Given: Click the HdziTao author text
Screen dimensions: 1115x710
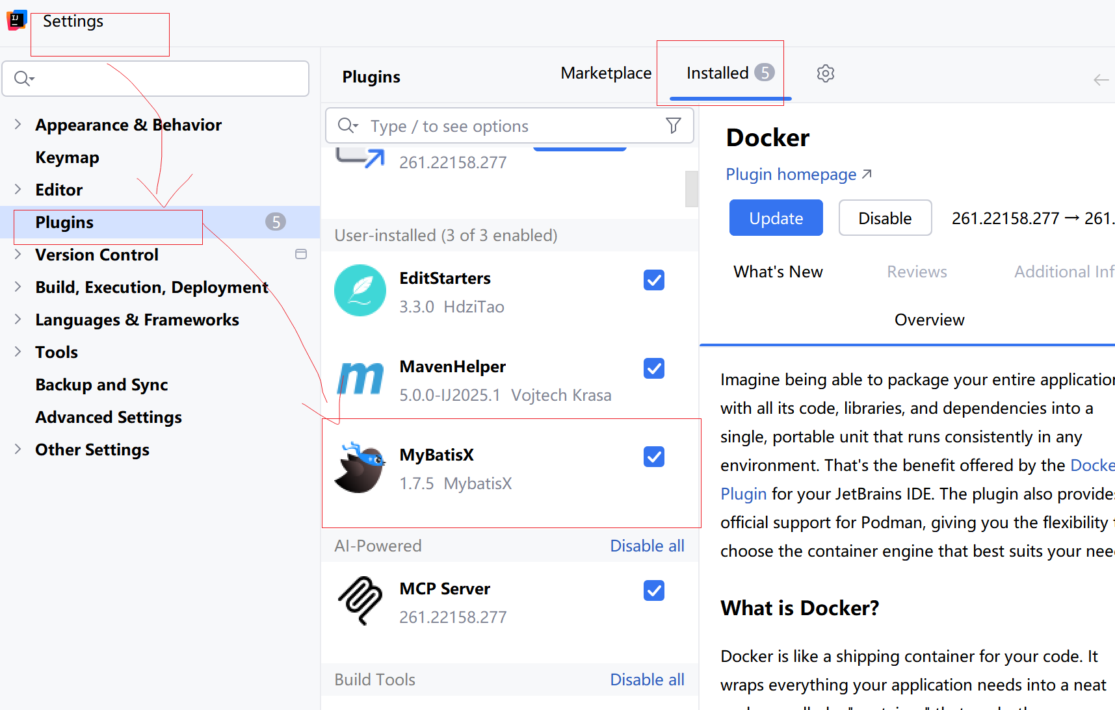Looking at the screenshot, I should click(x=474, y=307).
